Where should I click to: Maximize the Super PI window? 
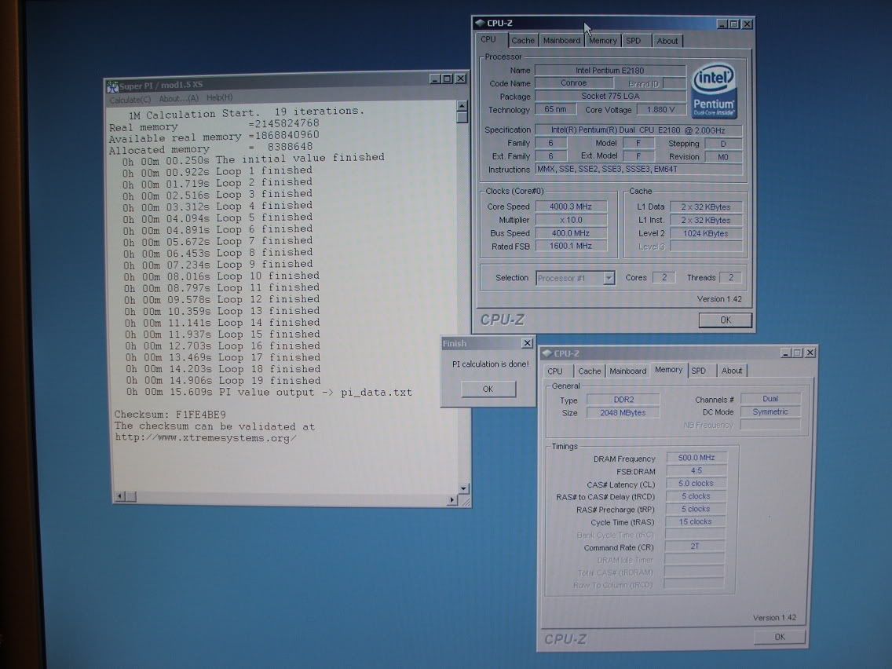pos(448,79)
